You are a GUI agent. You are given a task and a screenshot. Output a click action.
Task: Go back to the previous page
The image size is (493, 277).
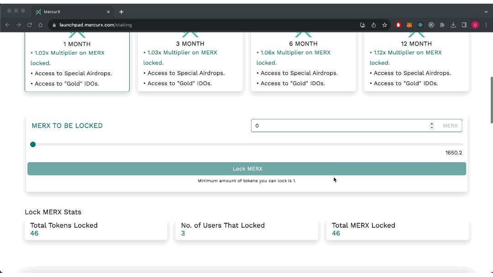[8, 25]
